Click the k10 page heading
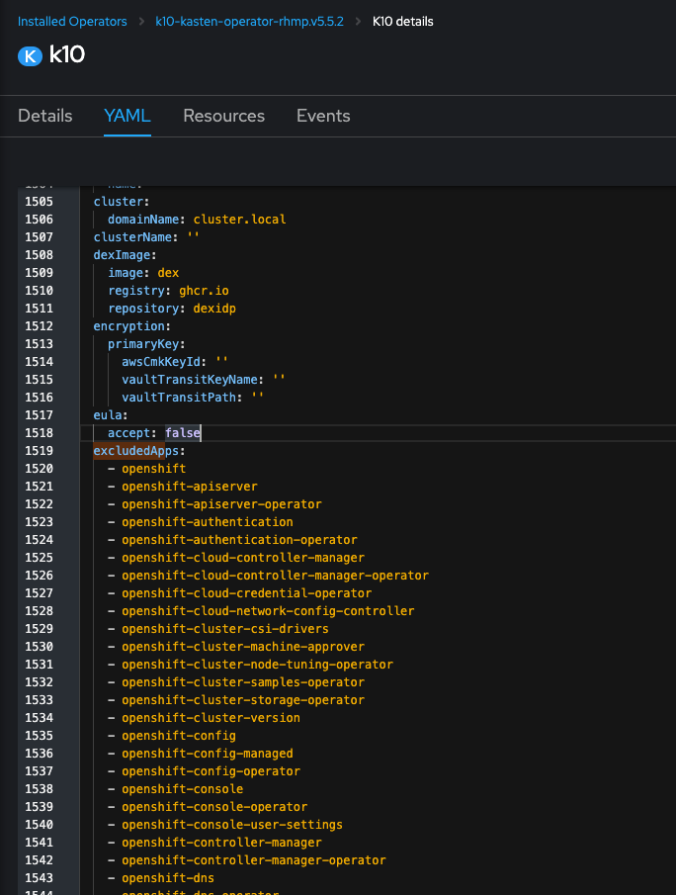Image resolution: width=676 pixels, height=895 pixels. coord(67,54)
